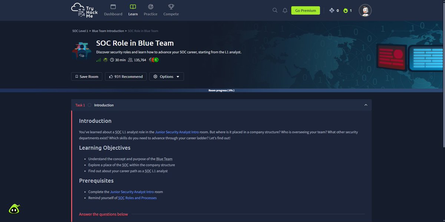The image size is (445, 222).
Task: Click the green bot badge icon
Action: pyautogui.click(x=105, y=60)
